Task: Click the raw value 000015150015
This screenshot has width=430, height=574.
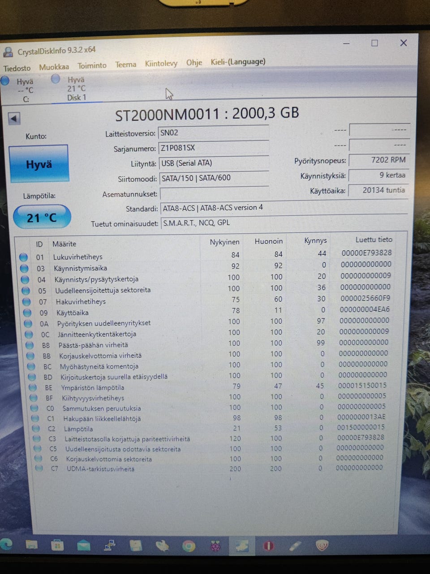Action: (362, 385)
